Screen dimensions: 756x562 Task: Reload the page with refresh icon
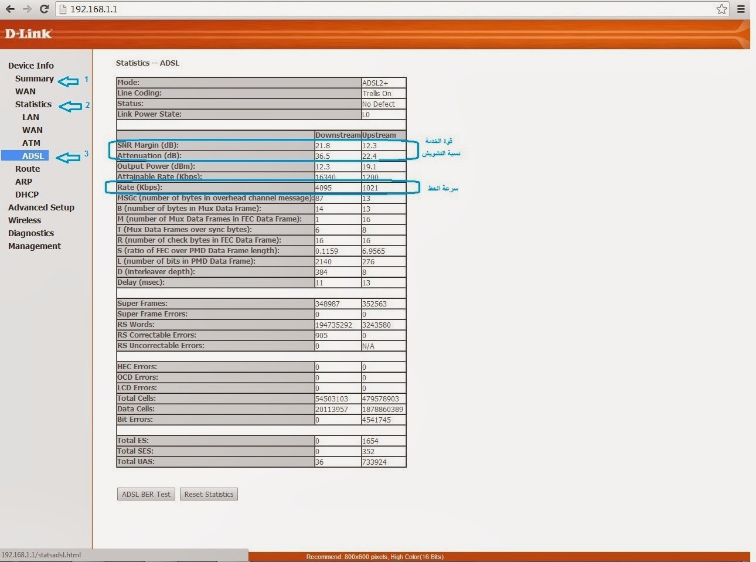(x=44, y=9)
